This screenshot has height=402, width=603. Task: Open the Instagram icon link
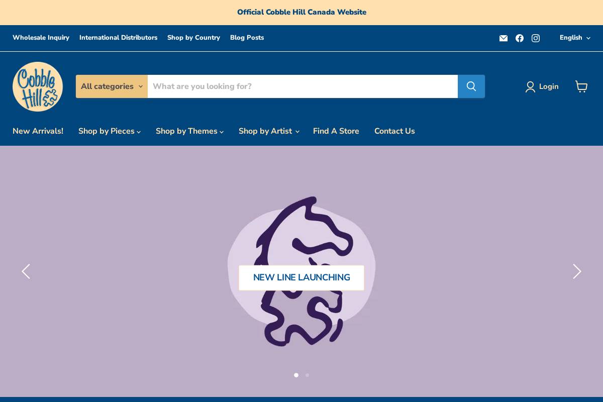[536, 38]
